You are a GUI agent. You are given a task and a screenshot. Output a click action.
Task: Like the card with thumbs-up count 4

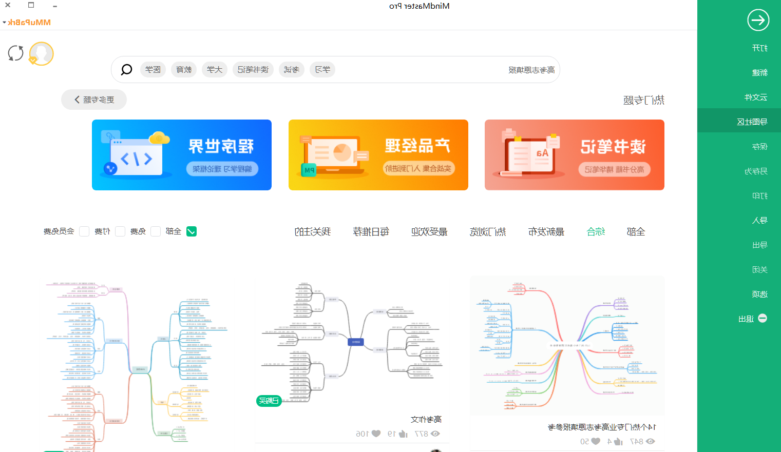point(618,441)
